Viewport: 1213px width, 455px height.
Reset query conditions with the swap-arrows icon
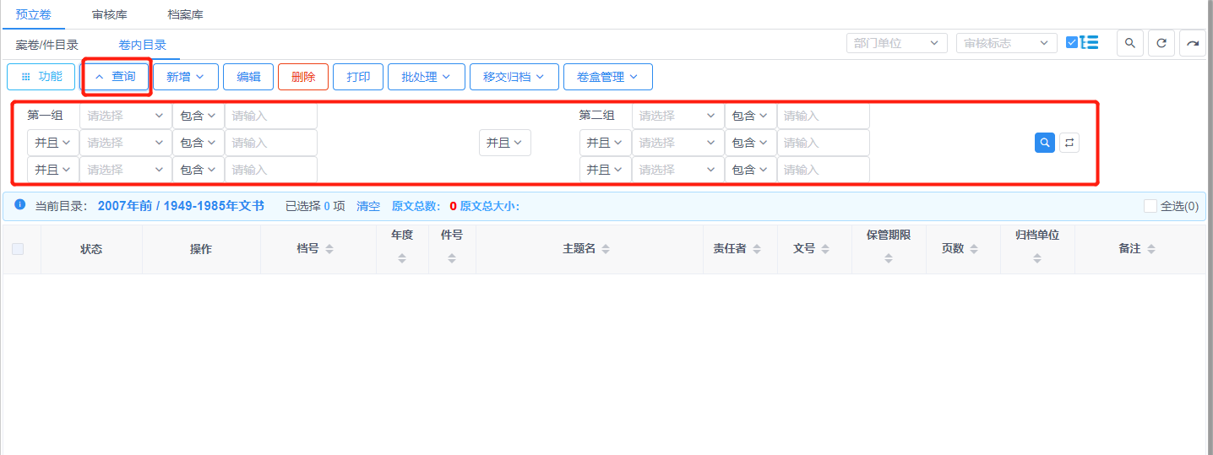tap(1069, 143)
